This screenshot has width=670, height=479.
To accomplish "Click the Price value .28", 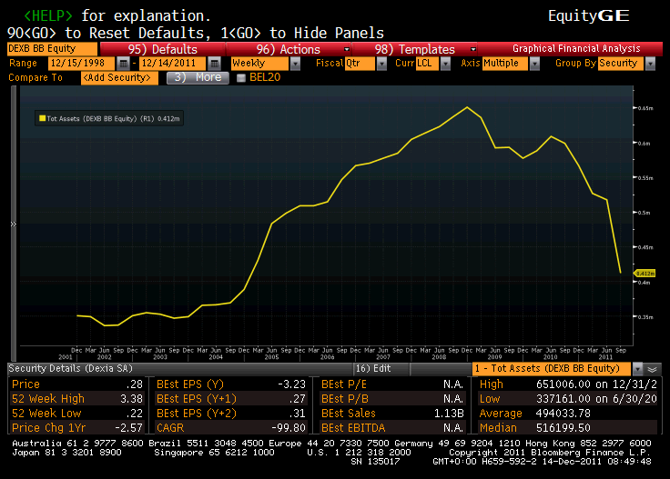I will (x=134, y=384).
